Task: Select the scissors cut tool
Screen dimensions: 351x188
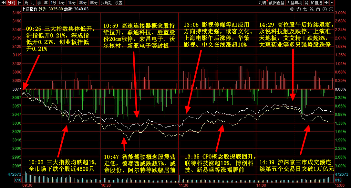Action: point(312,9)
